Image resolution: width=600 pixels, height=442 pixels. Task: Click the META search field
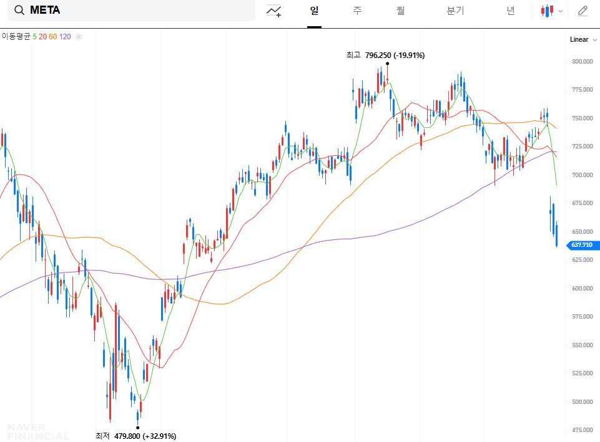(137, 11)
